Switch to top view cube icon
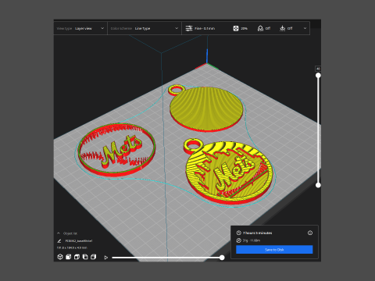This screenshot has height=281, width=375. pyautogui.click(x=77, y=257)
